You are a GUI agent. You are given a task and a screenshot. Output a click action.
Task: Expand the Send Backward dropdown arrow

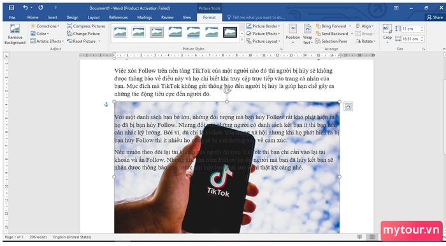click(352, 34)
